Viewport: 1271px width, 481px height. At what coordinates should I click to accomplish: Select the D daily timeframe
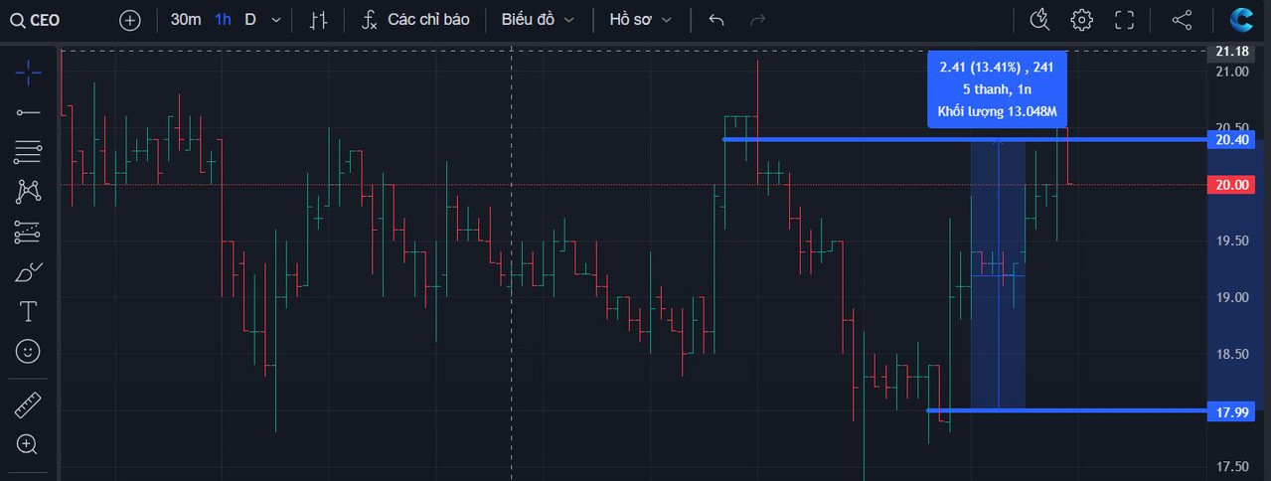[x=250, y=20]
